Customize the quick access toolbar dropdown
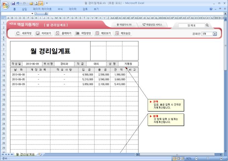 pos(47,3)
